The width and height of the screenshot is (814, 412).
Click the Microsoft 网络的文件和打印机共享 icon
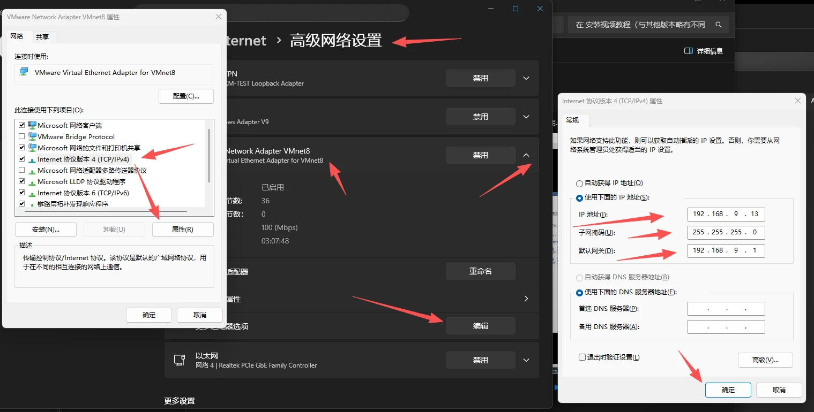tap(32, 148)
